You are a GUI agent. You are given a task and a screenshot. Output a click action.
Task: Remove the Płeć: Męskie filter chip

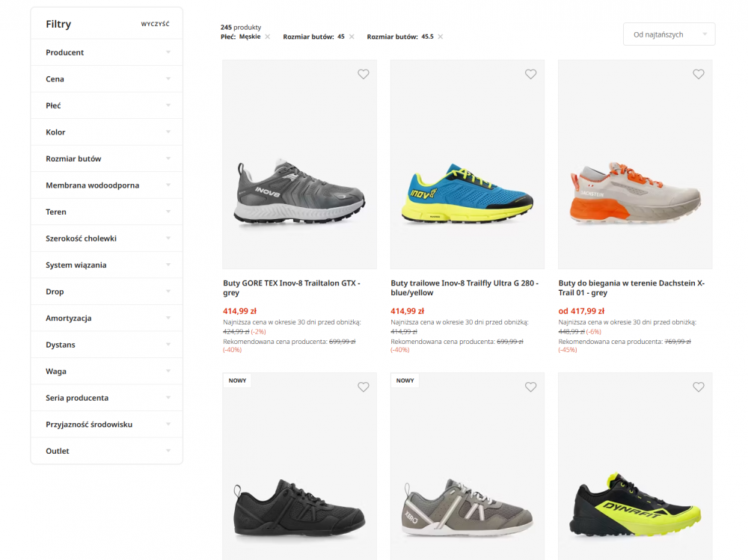click(x=268, y=37)
